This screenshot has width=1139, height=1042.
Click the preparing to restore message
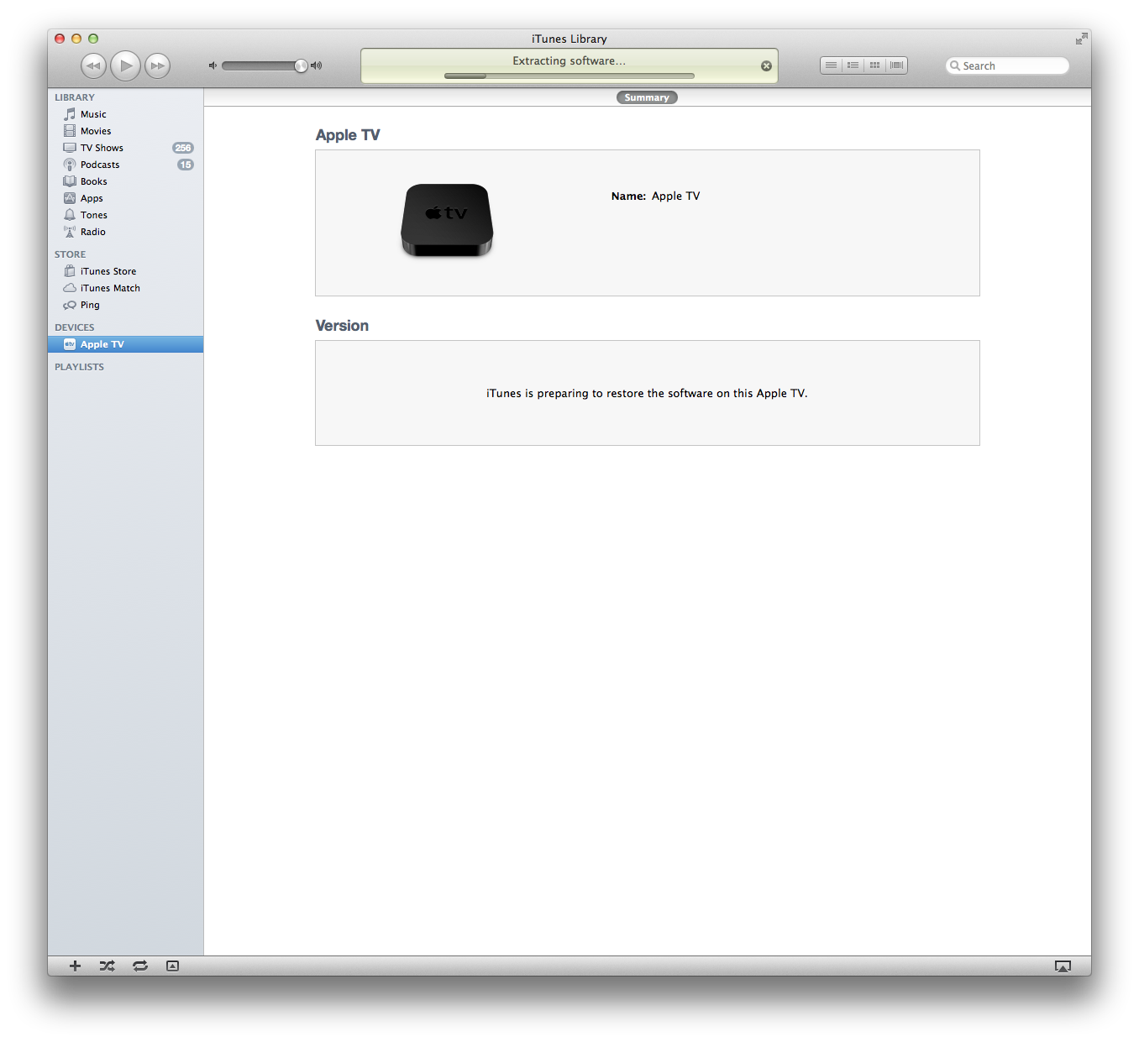tap(647, 393)
